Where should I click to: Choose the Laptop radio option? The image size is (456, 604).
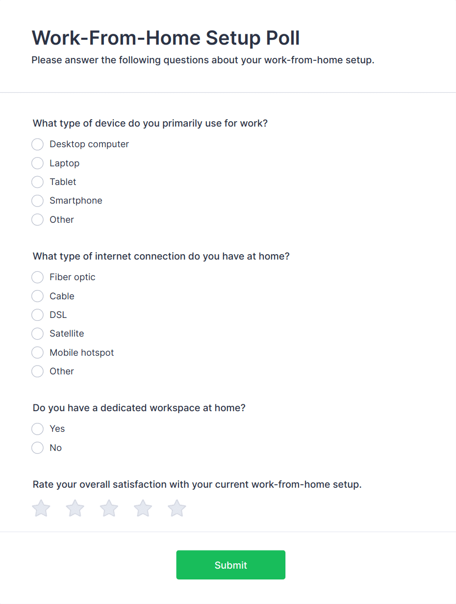38,163
